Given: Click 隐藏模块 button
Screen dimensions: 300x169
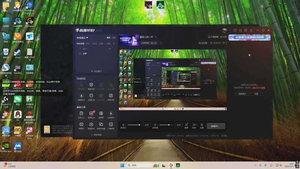Looking at the screenshot, I should [242, 94].
